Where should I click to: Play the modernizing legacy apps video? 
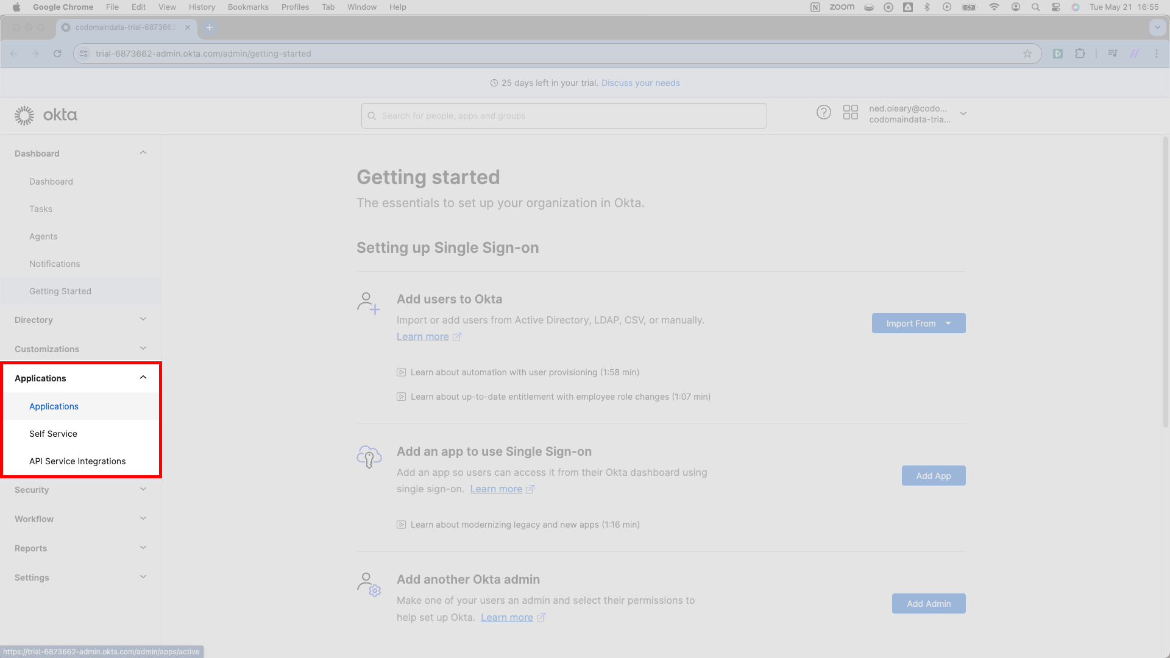coord(525,525)
